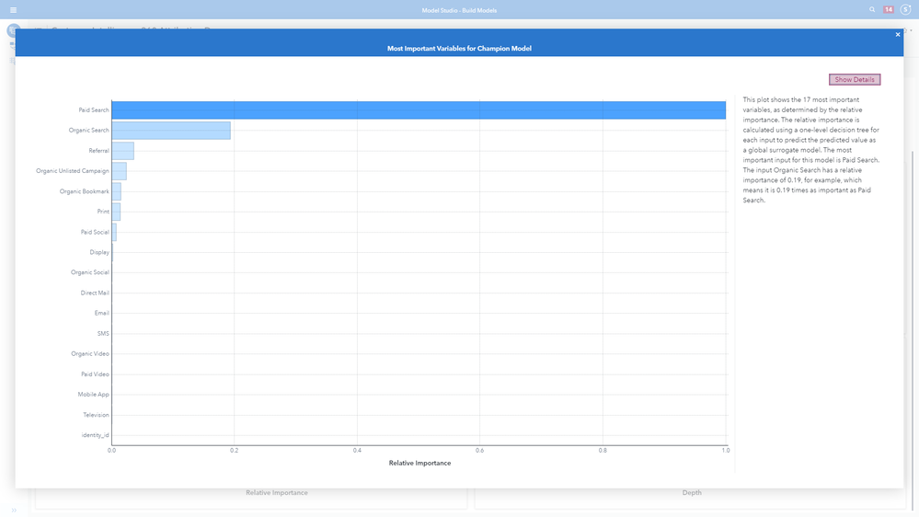Click the Direct Mail label
This screenshot has width=919, height=517.
click(95, 293)
